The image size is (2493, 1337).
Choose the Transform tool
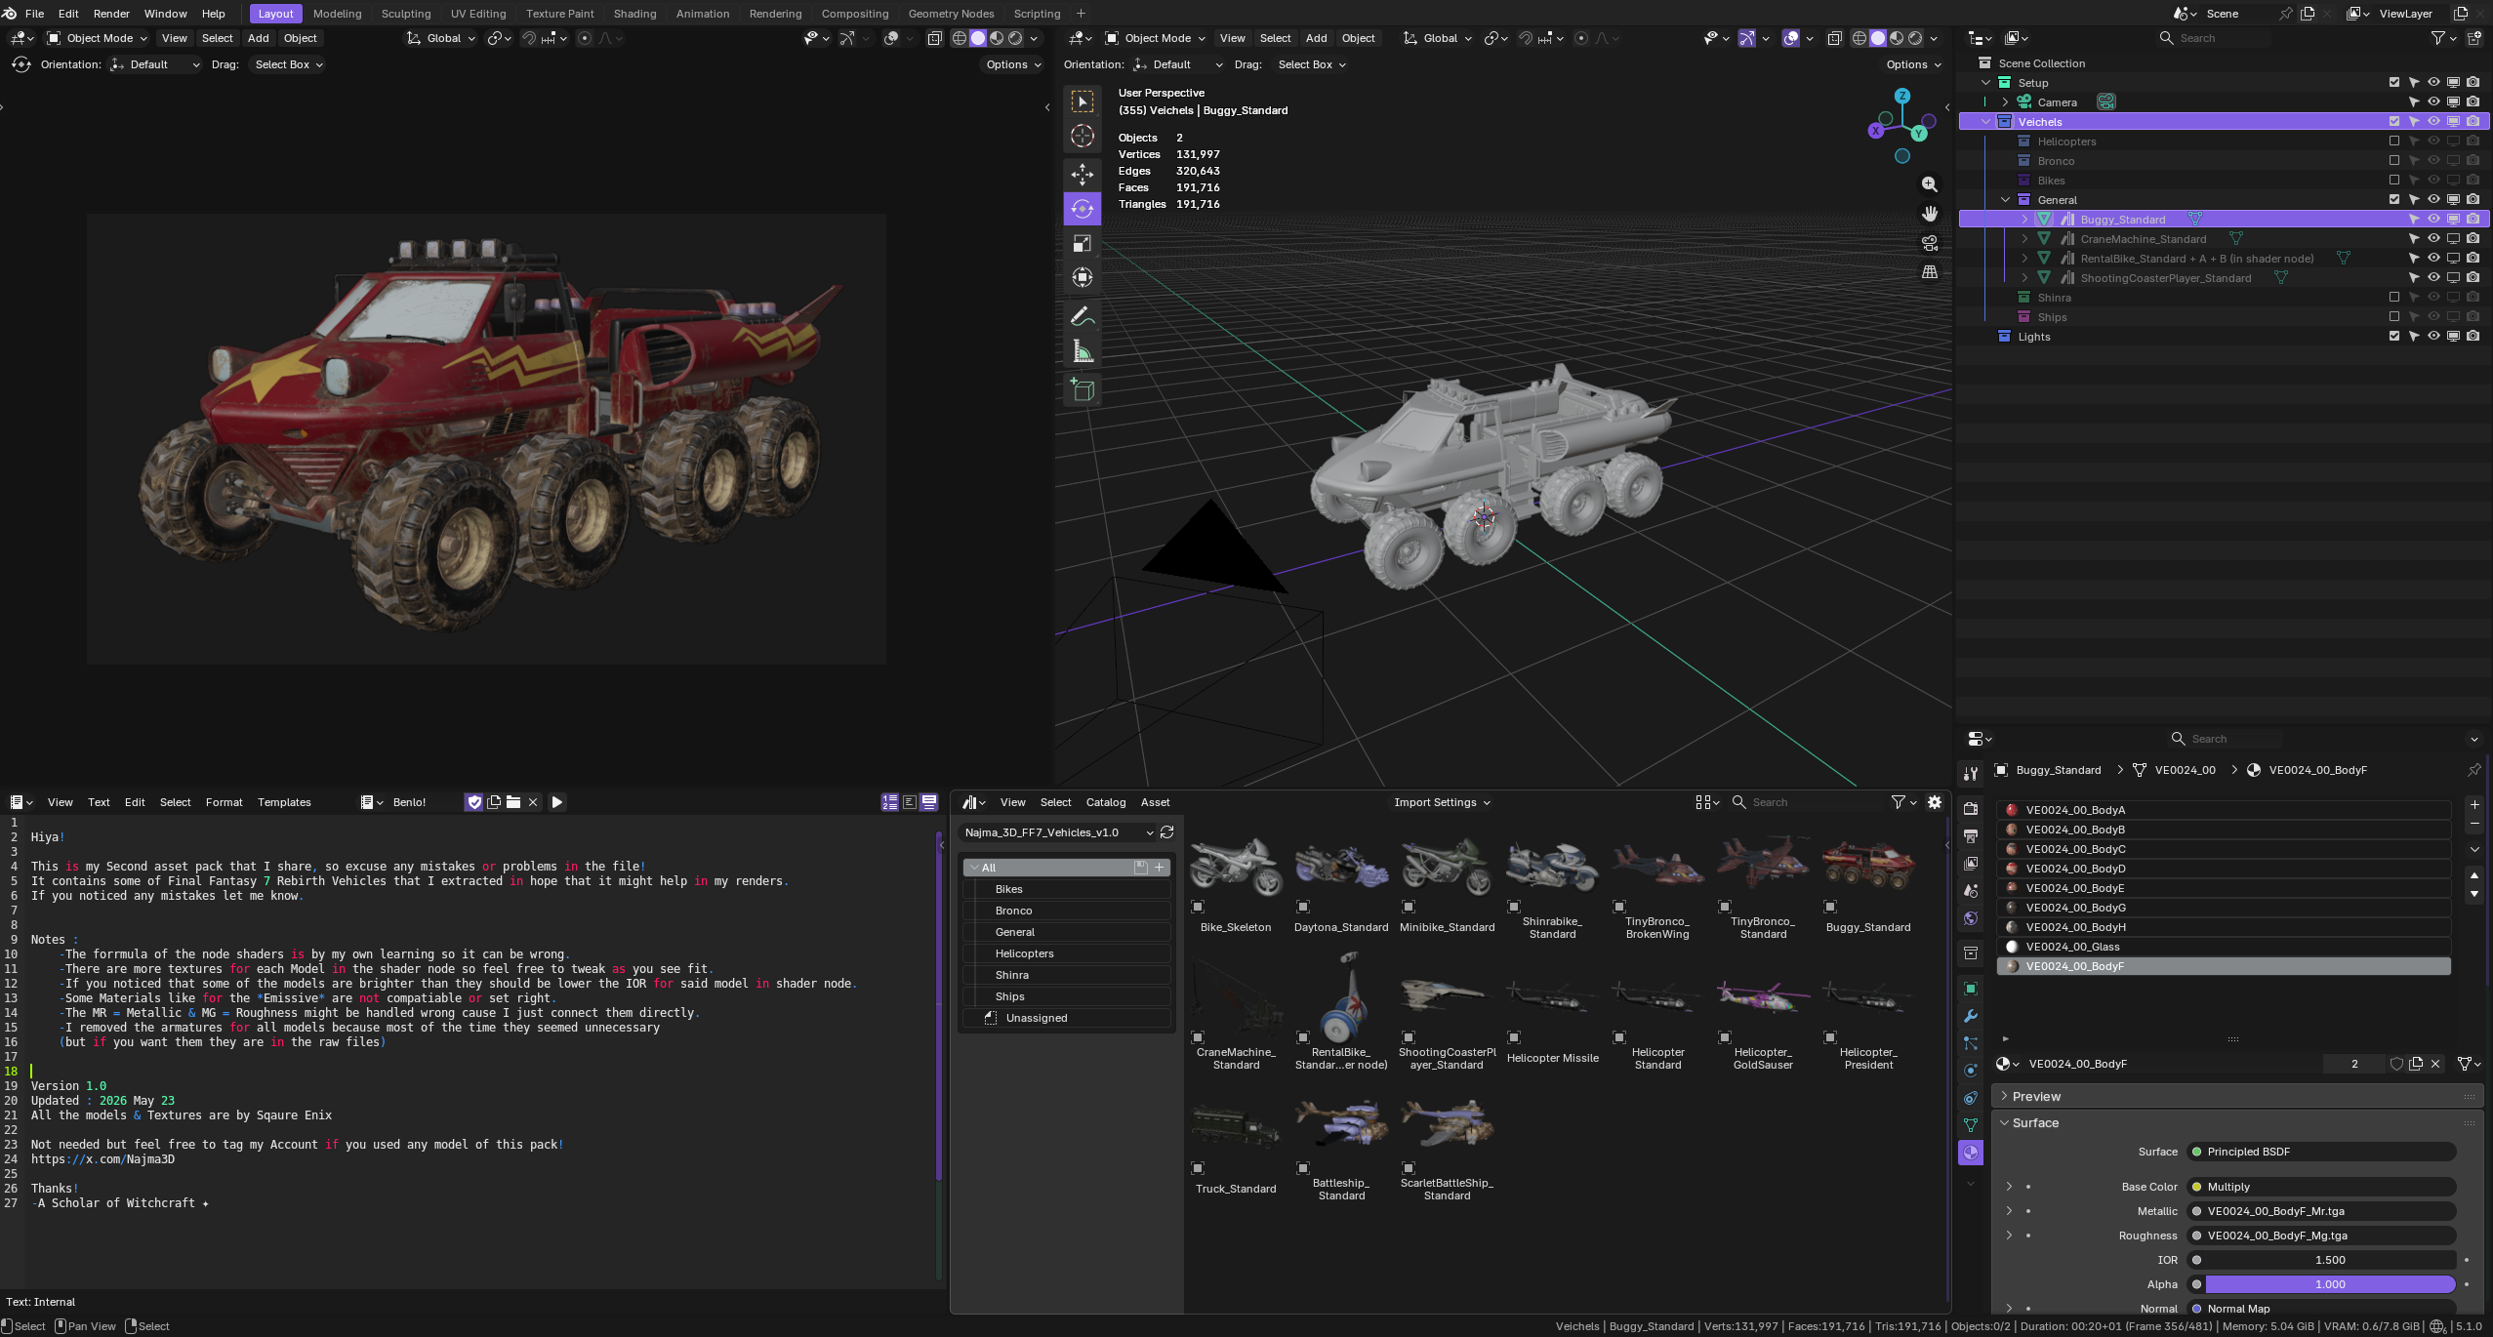[x=1082, y=277]
